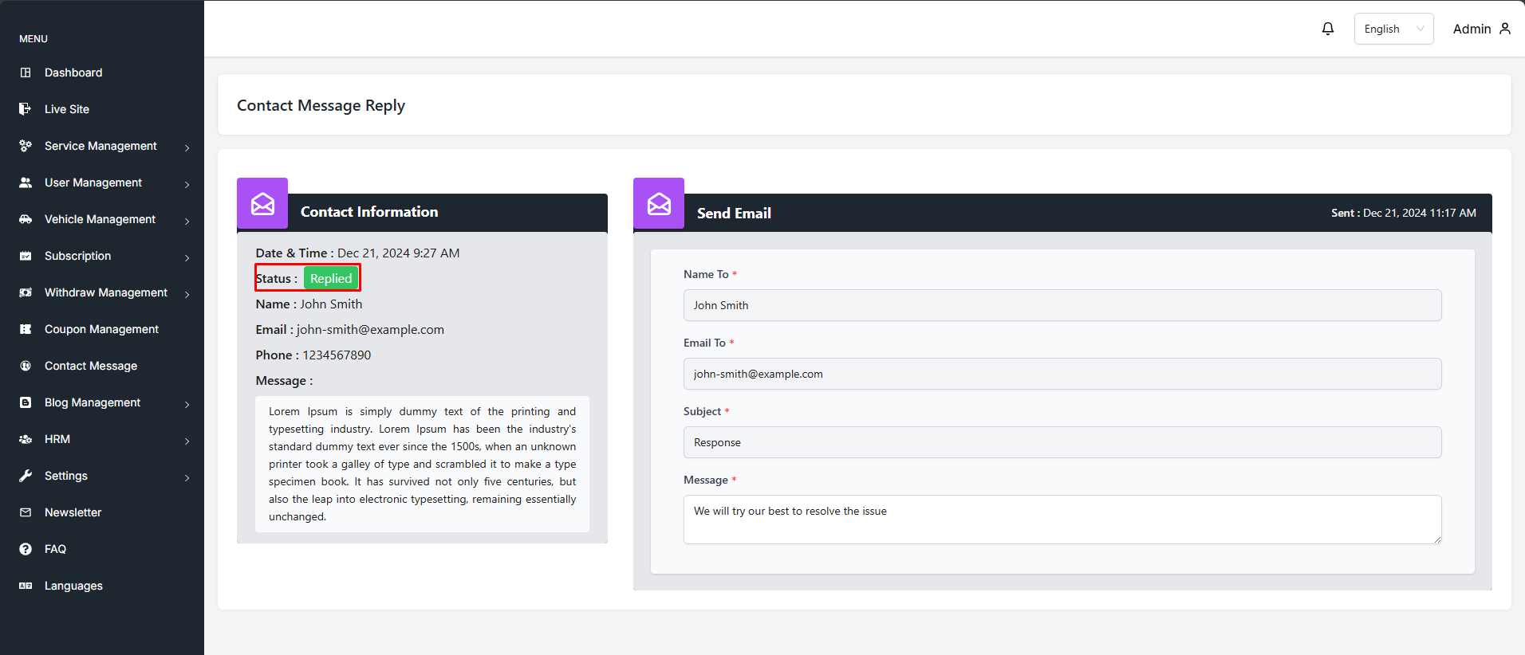
Task: Click the User Management people icon
Action: (26, 182)
